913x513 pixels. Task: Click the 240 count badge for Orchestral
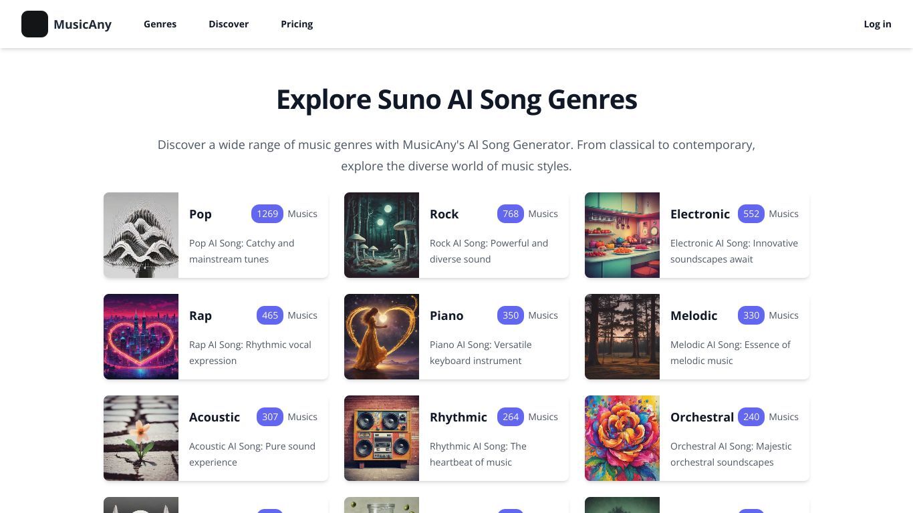point(751,417)
